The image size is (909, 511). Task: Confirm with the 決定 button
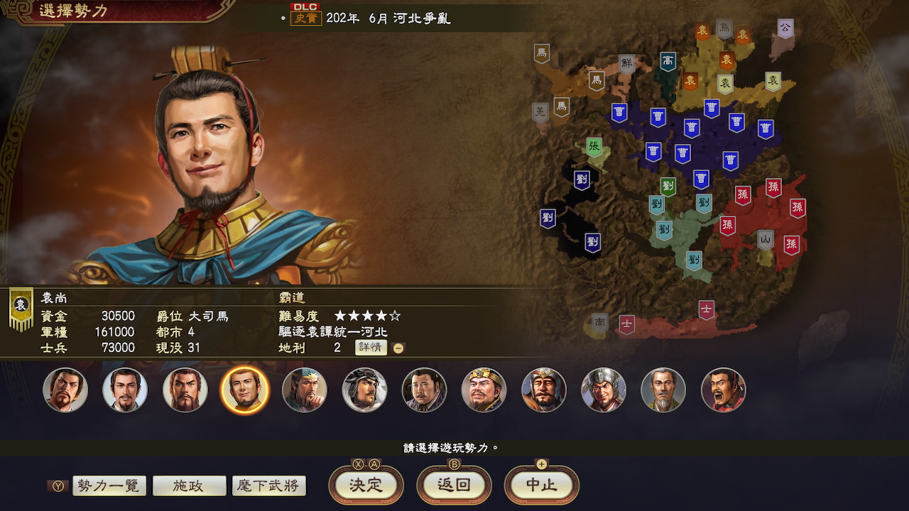[366, 485]
